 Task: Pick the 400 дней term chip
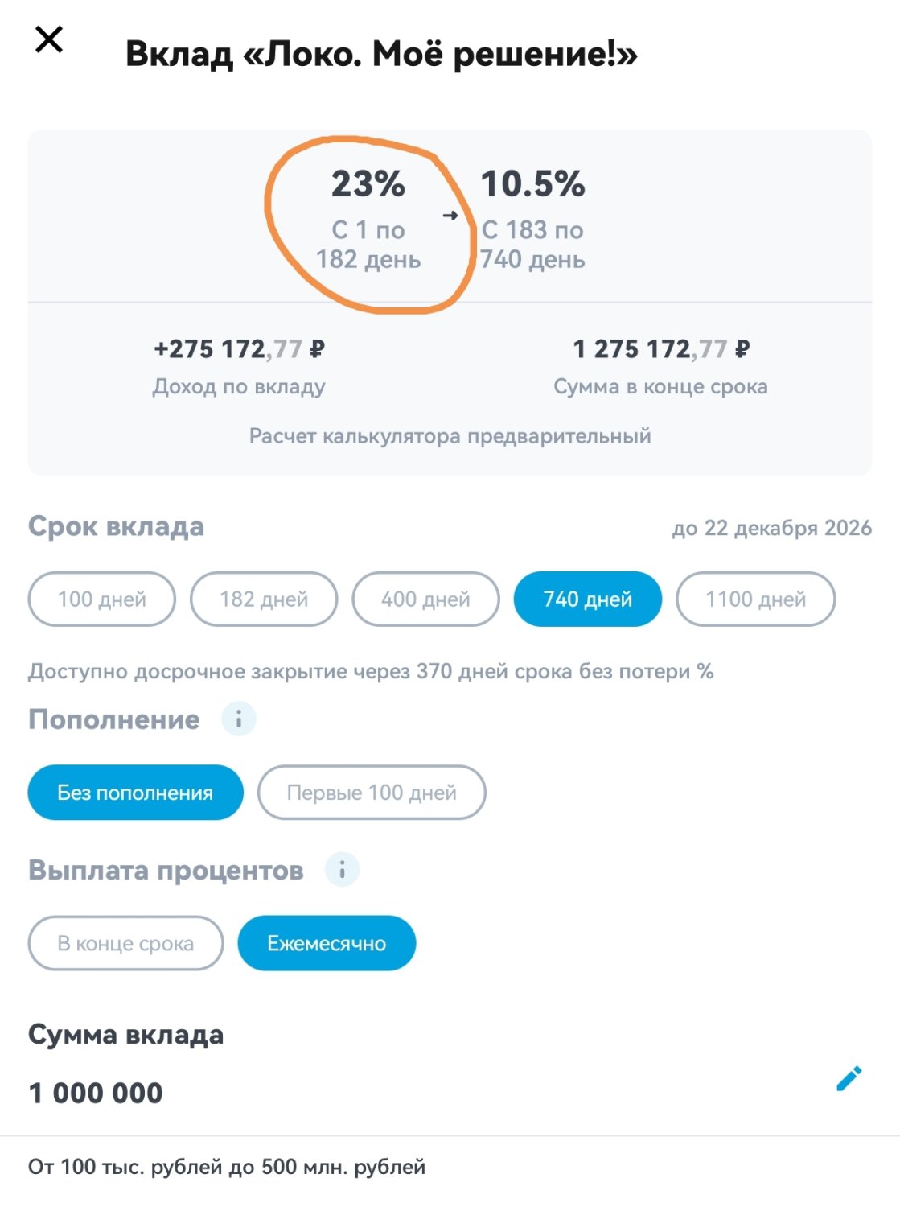[425, 599]
